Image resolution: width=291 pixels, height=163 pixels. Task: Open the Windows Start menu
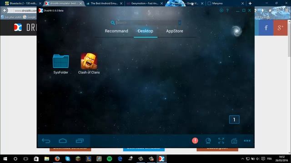pos(5,159)
